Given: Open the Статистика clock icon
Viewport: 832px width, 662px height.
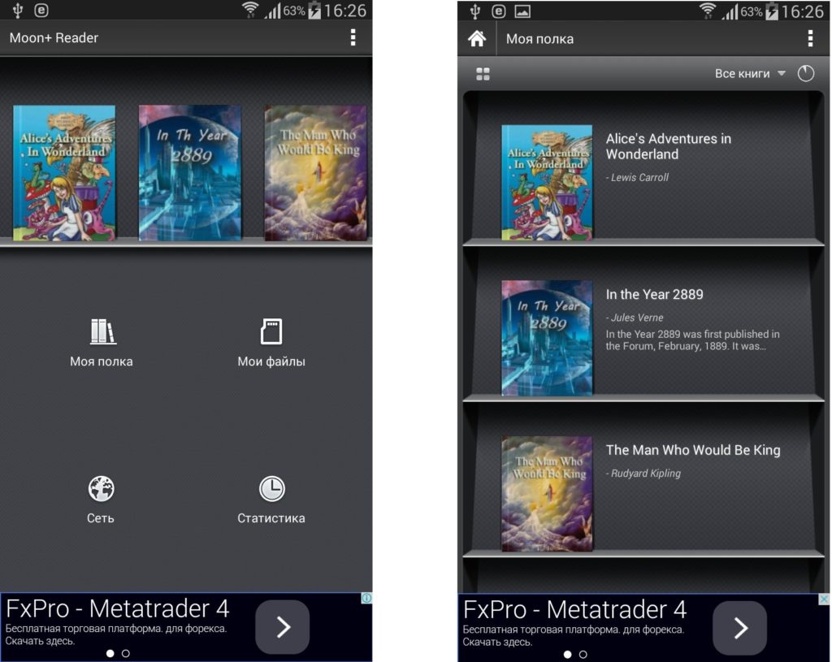Looking at the screenshot, I should [x=271, y=488].
